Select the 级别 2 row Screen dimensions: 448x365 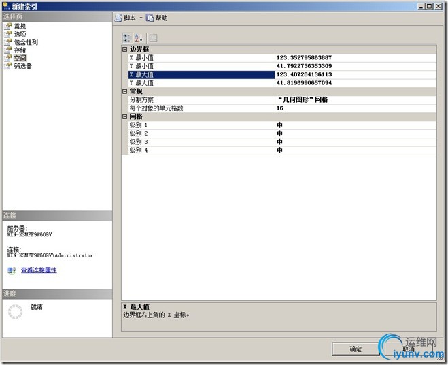tap(201, 133)
